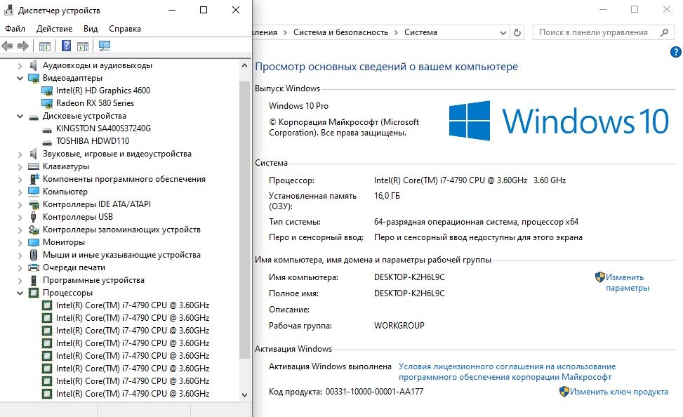Image resolution: width=683 pixels, height=417 pixels.
Task: Click the Device Manager vertical scrollbar thumb
Action: pos(244,220)
